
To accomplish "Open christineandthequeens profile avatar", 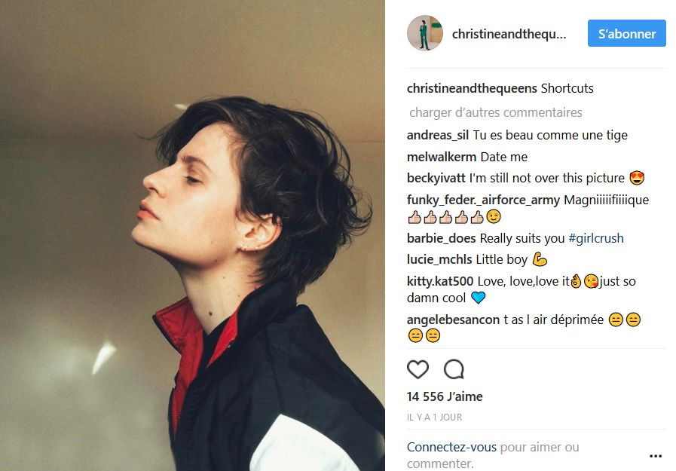I will pos(425,33).
